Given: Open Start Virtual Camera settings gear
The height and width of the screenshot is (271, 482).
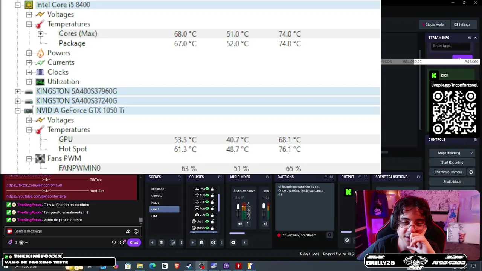Looking at the screenshot, I should (x=471, y=172).
